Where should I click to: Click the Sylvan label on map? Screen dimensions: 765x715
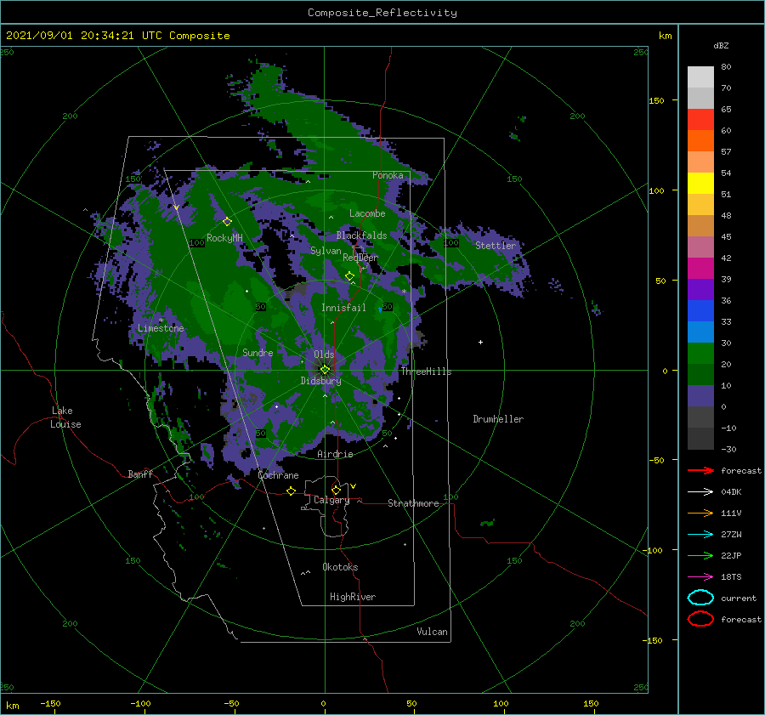tap(326, 251)
